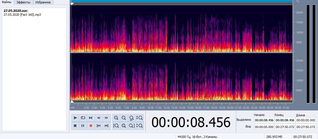Rewind the audio with double-left arrows

[x=99, y=118]
